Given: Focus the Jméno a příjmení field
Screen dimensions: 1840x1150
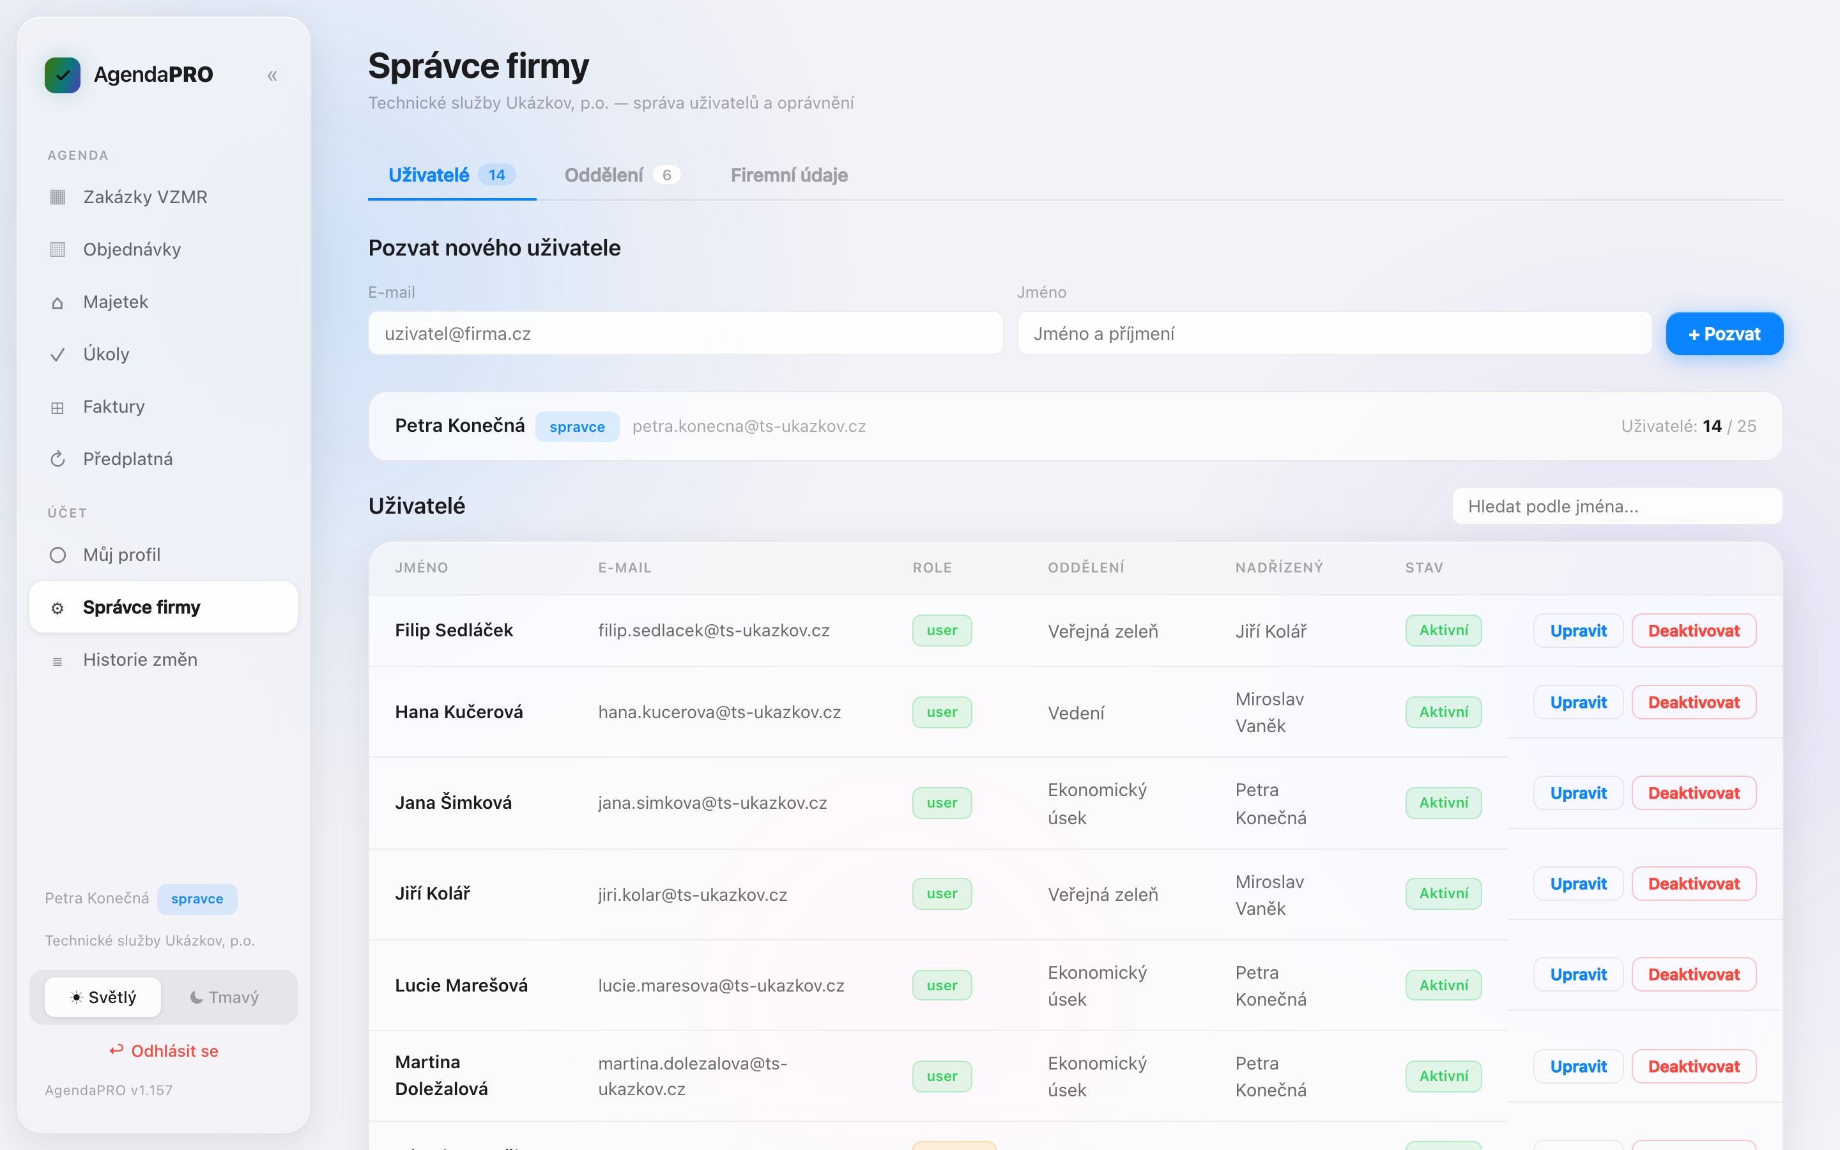Looking at the screenshot, I should (x=1335, y=333).
